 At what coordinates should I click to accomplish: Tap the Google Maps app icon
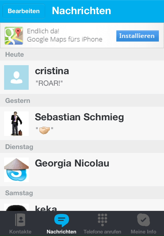click(x=14, y=36)
